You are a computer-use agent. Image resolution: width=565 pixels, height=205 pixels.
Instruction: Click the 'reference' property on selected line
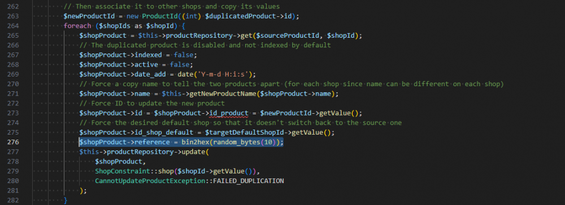[152, 142]
